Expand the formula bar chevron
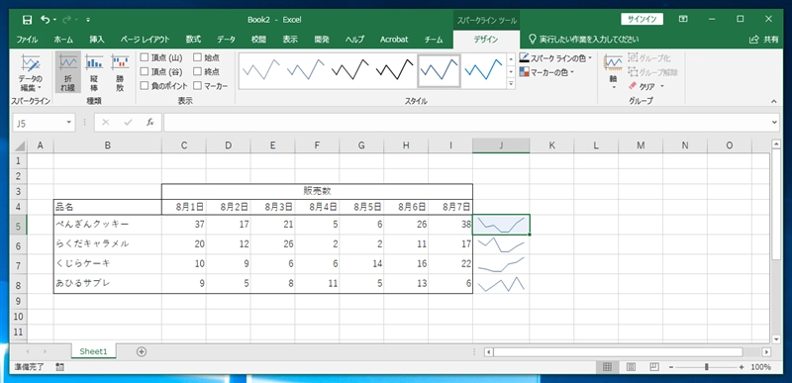The image size is (792, 383). click(x=775, y=123)
